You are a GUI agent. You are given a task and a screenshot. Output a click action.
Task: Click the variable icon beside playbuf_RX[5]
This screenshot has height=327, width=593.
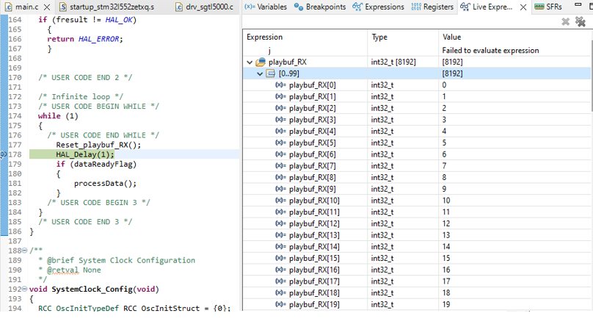(x=280, y=143)
